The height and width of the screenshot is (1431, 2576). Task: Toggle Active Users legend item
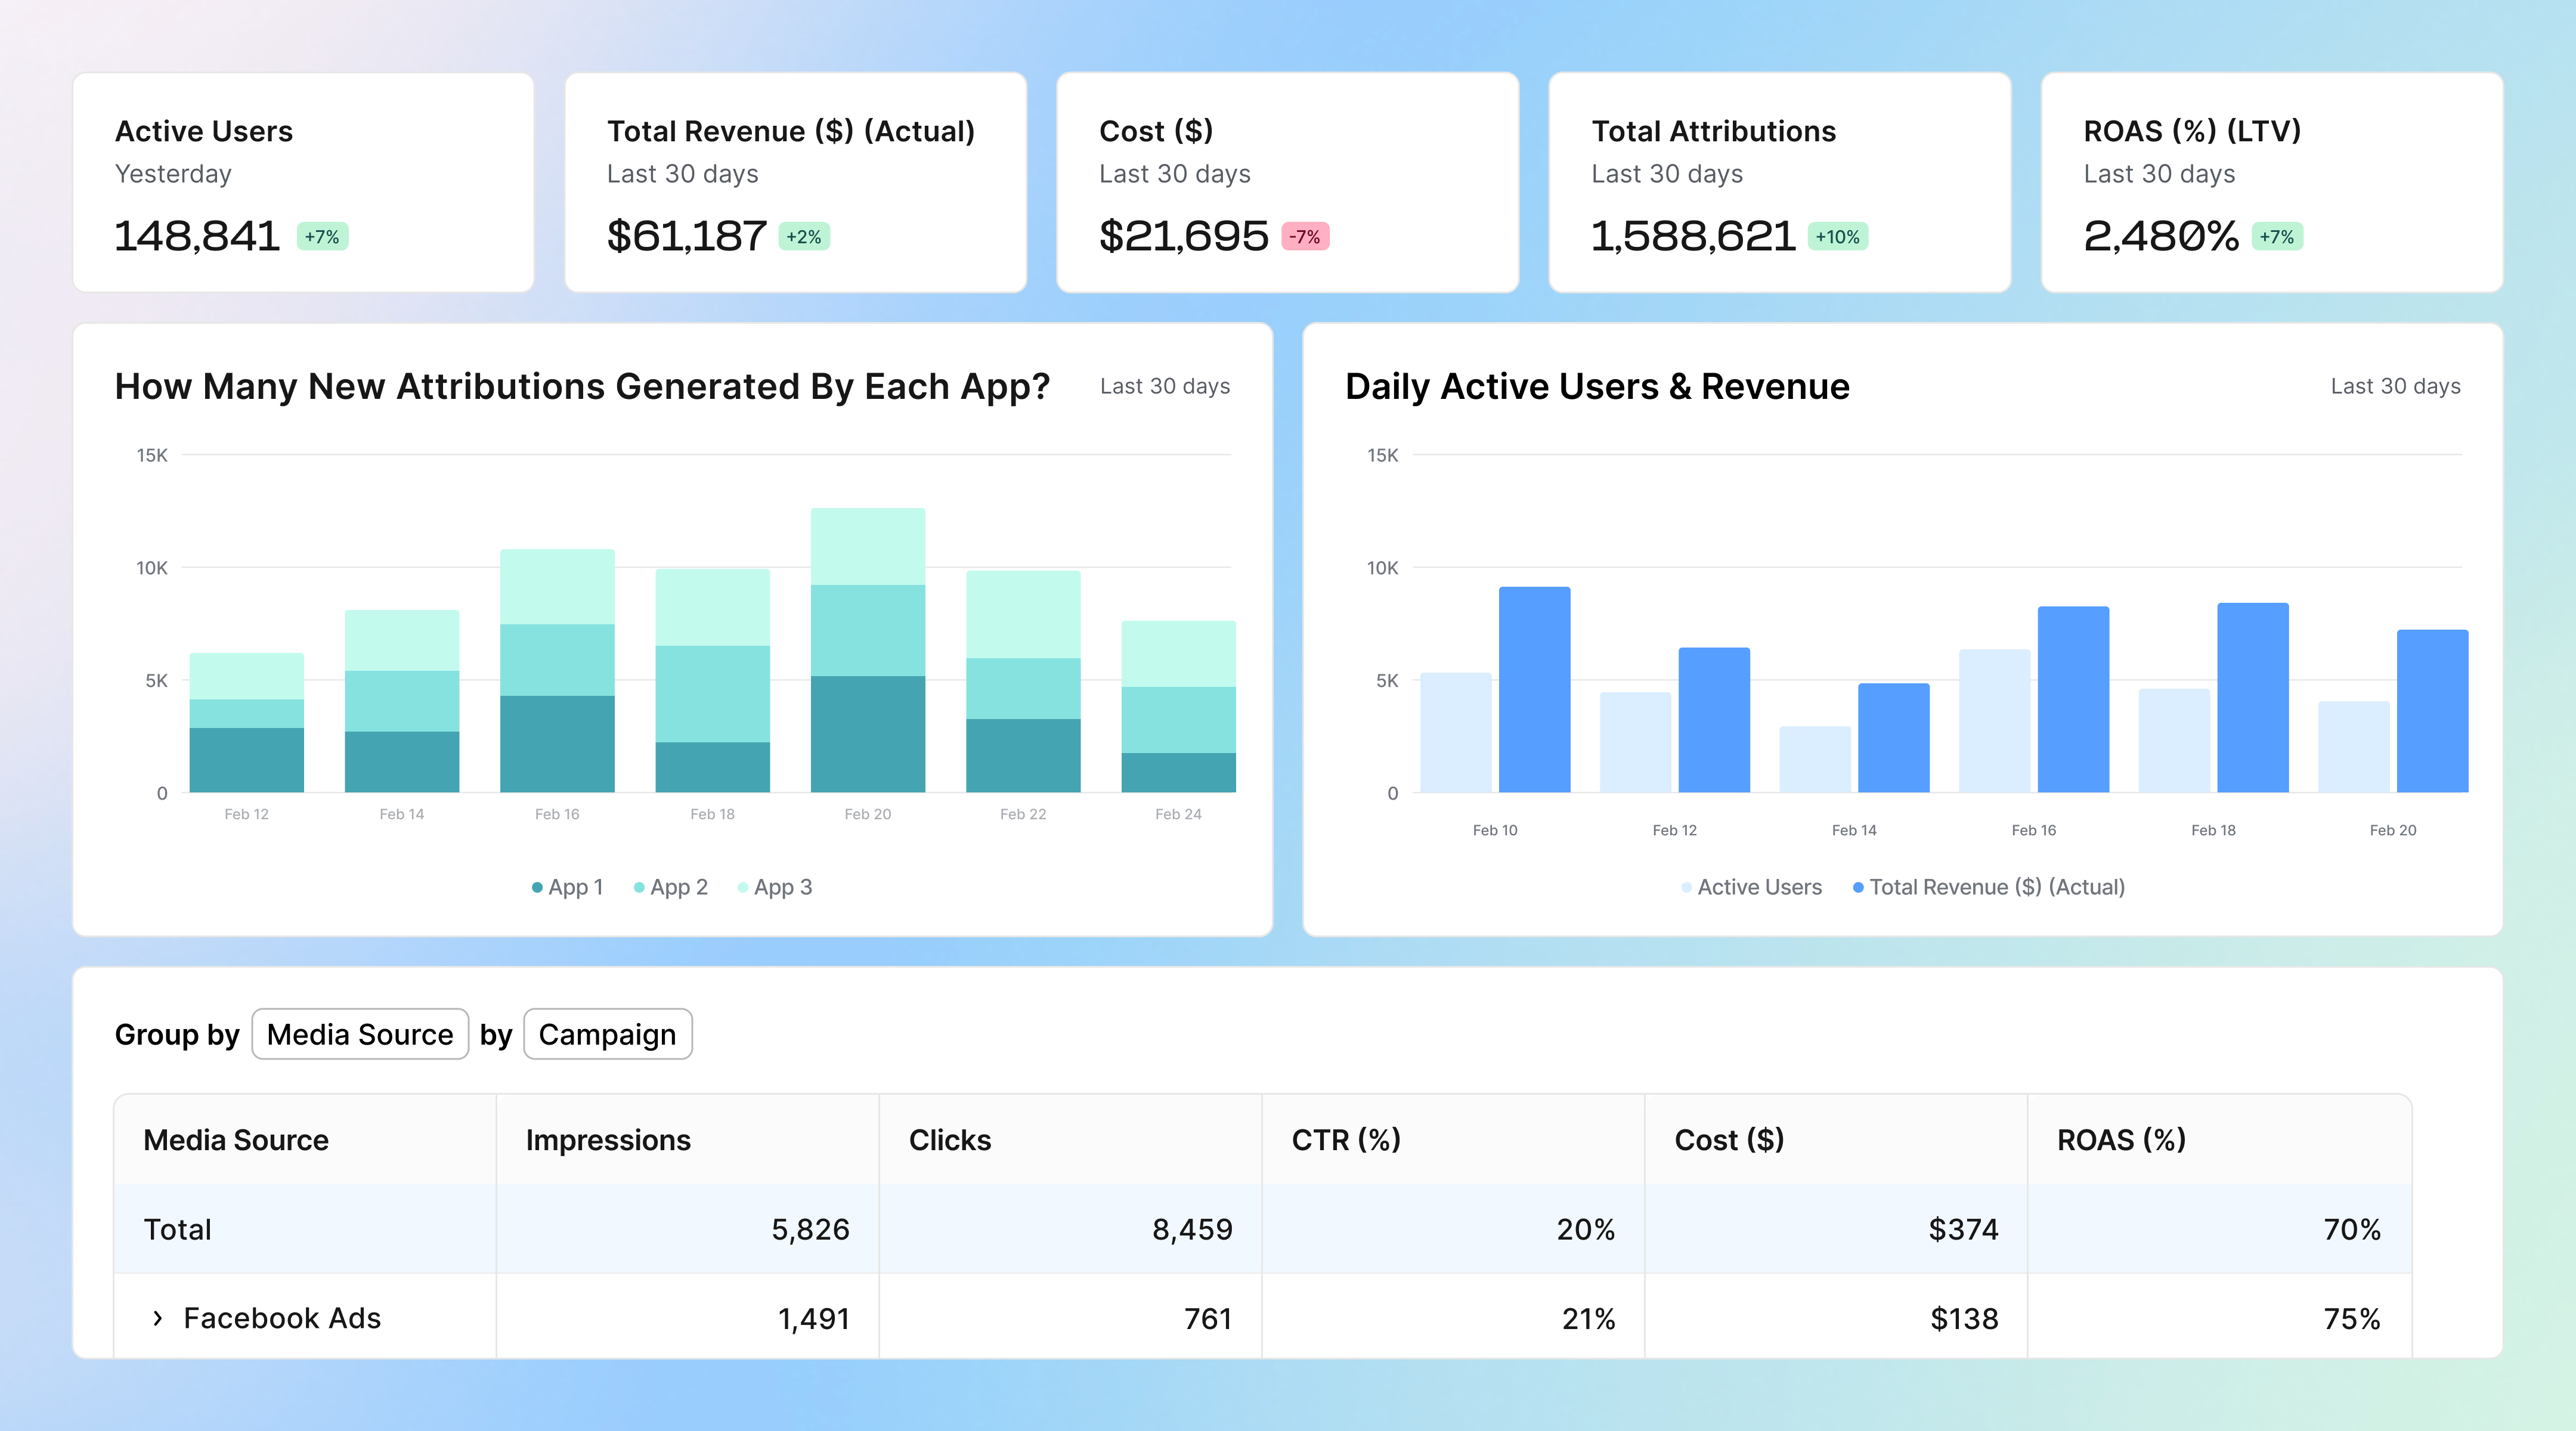click(1752, 887)
